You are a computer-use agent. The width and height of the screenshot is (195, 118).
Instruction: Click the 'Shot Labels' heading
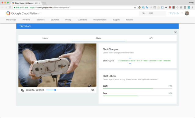pos(109,76)
